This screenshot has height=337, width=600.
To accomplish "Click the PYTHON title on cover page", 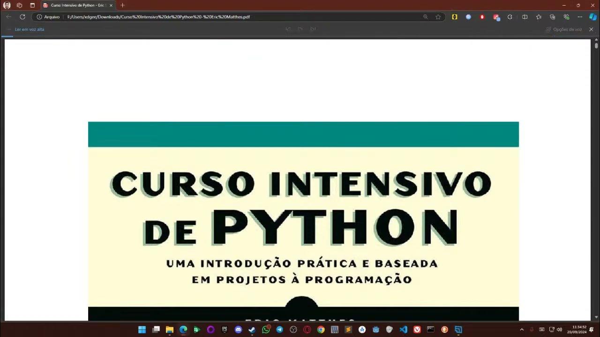I will 335,228.
